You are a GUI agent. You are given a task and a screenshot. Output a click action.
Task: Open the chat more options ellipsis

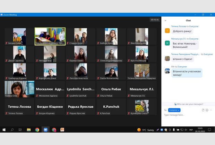coord(211,110)
